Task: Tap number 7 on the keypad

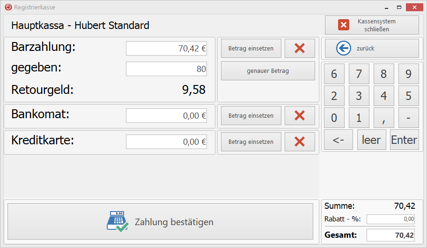Action: [359, 74]
